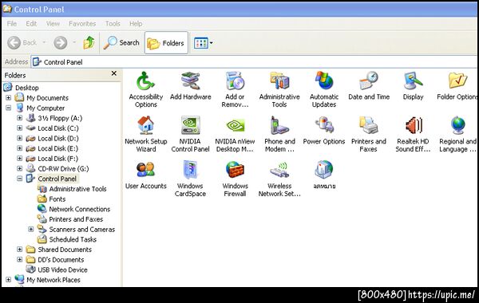Collapse My Computer tree node

coord(9,108)
